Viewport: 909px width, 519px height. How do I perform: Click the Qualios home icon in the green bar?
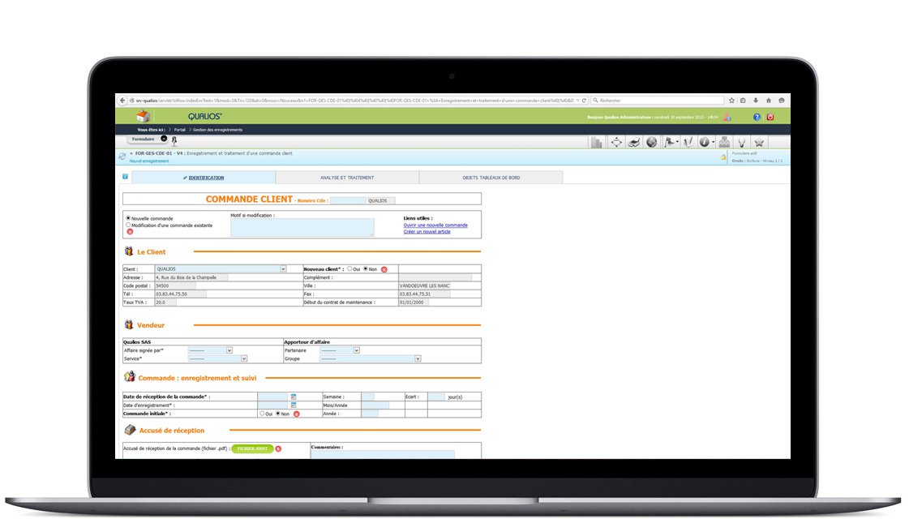coord(144,116)
